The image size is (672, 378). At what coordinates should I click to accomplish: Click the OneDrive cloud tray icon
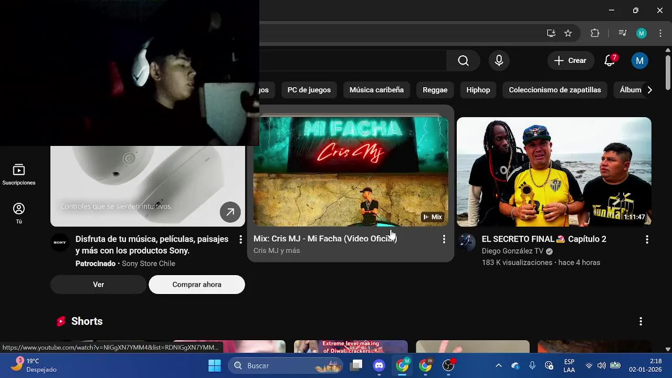coord(516,365)
